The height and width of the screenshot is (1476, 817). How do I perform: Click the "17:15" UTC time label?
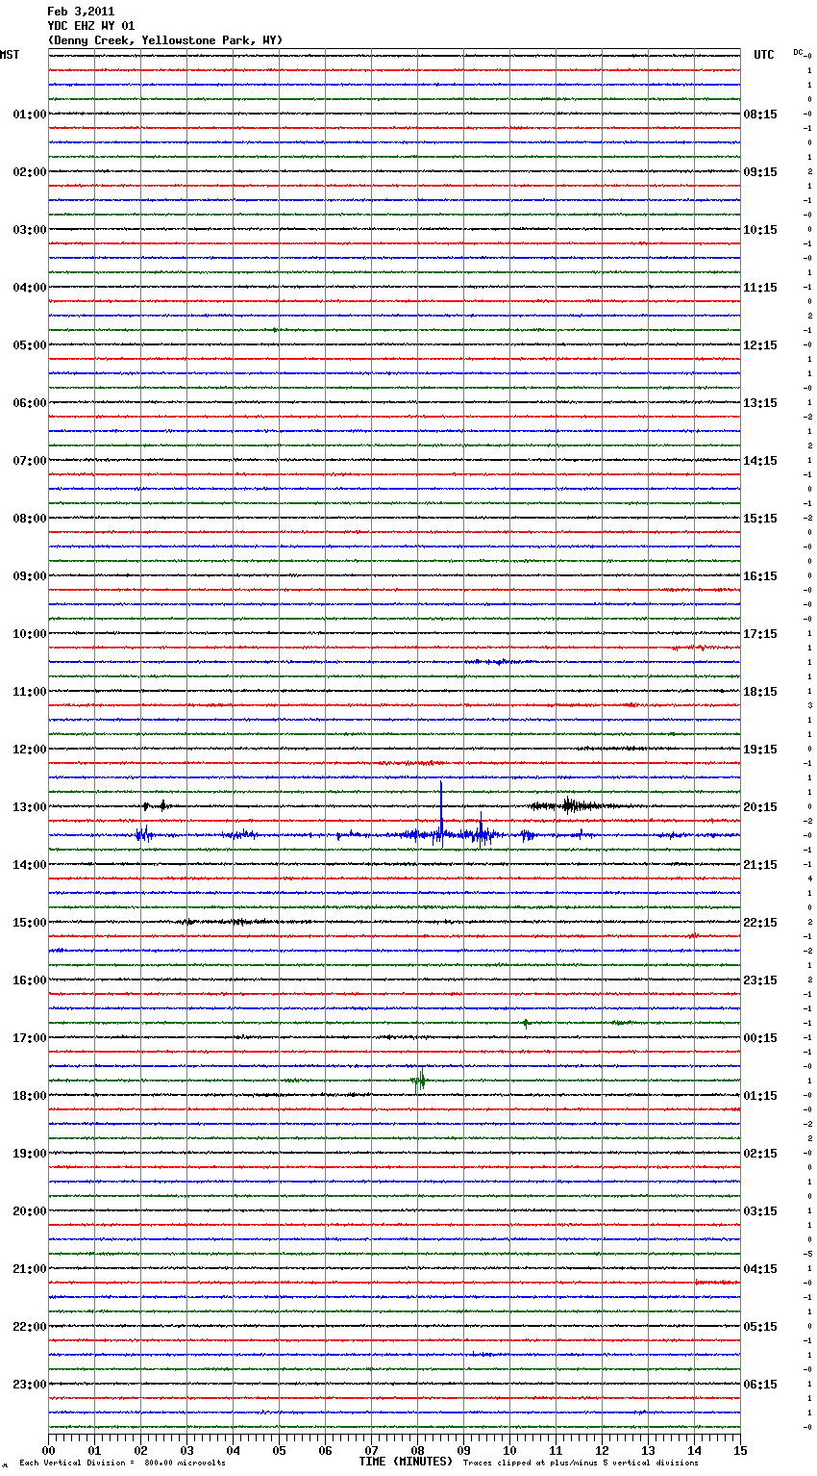pos(760,634)
